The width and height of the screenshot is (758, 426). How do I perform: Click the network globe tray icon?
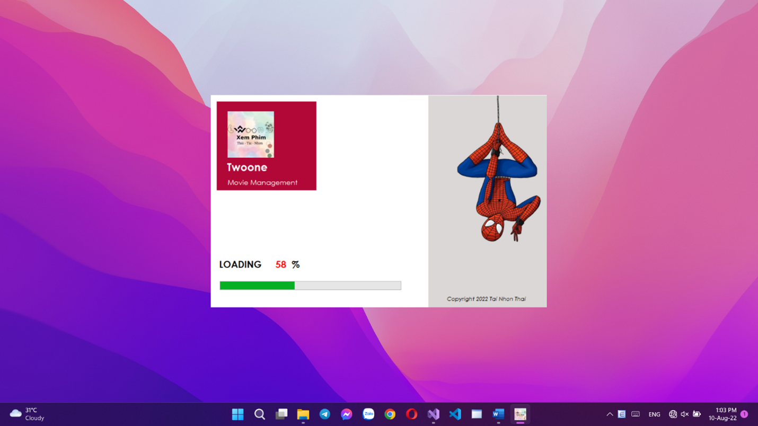(x=673, y=414)
